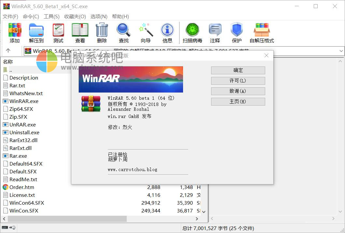The image size is (345, 233).
Task: Click the 添加 (Add) toolbar icon
Action: click(x=15, y=33)
